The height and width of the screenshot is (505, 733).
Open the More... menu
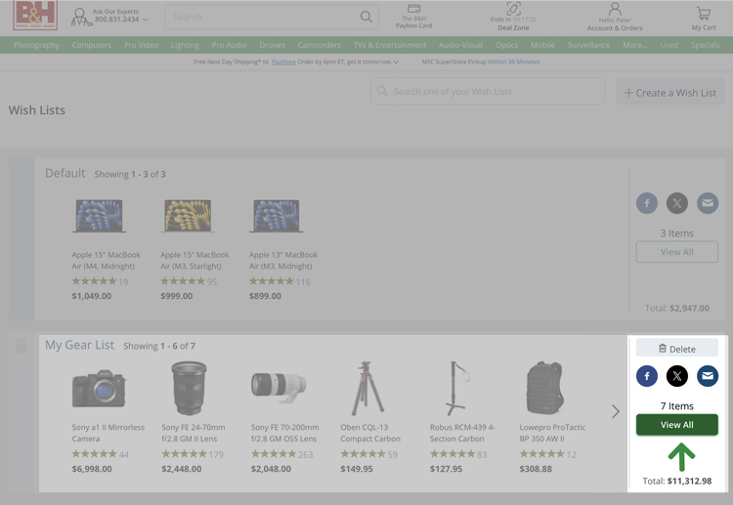pyautogui.click(x=635, y=45)
